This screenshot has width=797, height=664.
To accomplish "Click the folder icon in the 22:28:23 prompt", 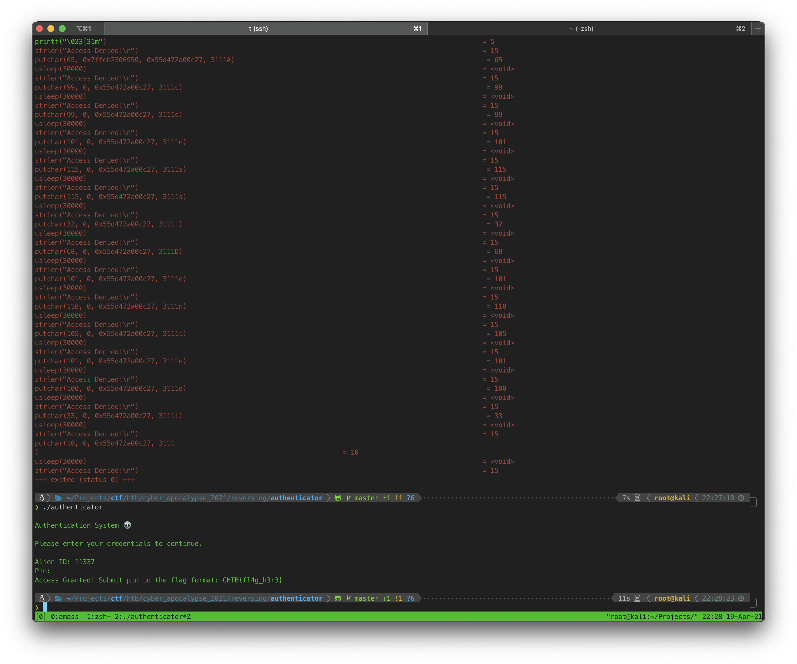I will pos(58,598).
